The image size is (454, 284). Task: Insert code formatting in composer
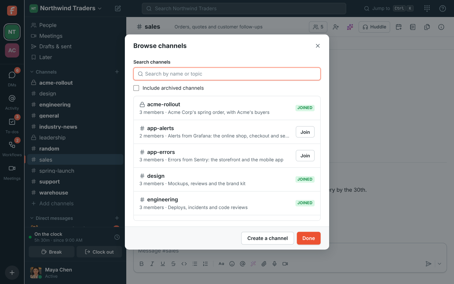[x=184, y=264]
